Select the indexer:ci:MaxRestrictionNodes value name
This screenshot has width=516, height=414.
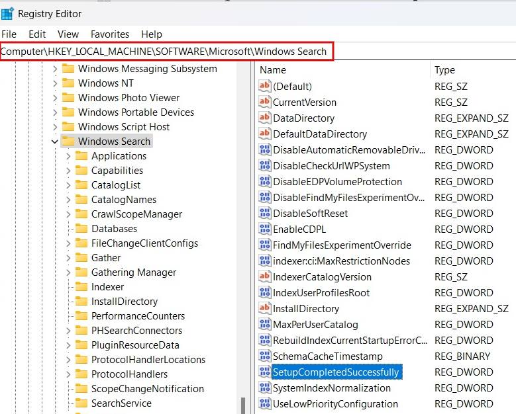341,261
